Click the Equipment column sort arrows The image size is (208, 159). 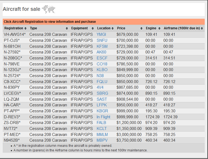(x=93, y=28)
